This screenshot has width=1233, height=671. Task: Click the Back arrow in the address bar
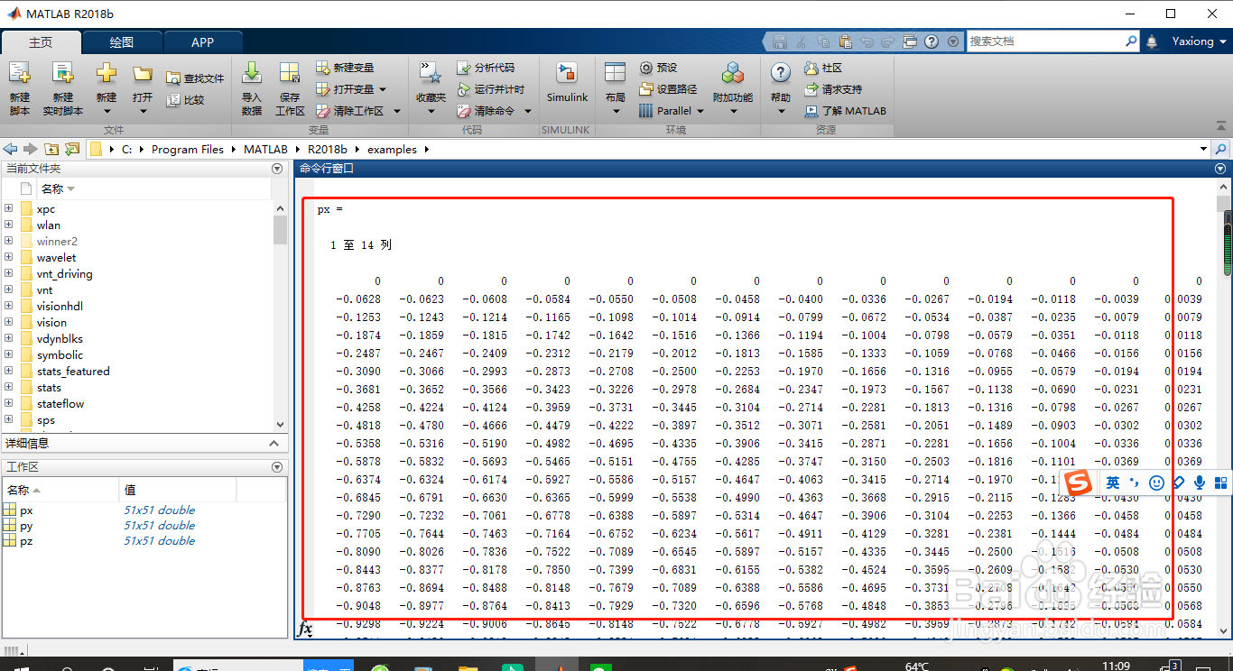[10, 149]
